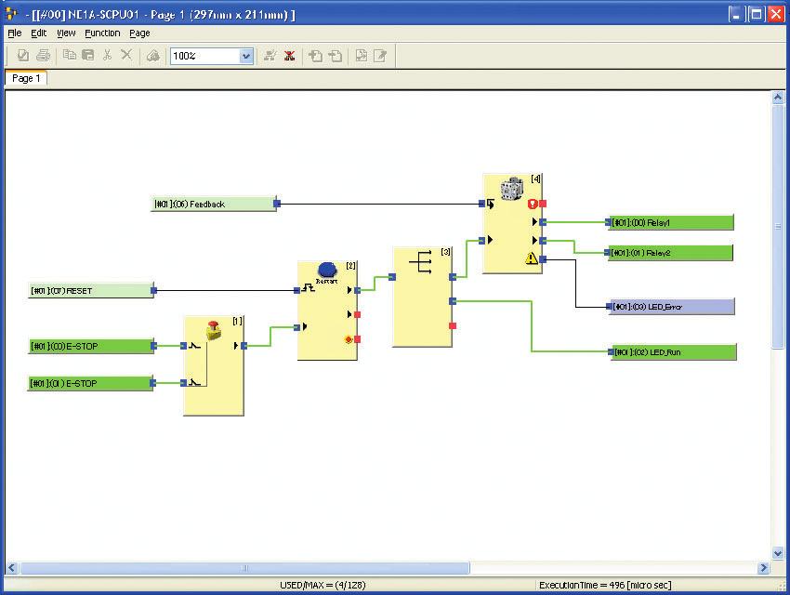Click the branching arrows icon in block 3
This screenshot has width=790, height=595.
point(421,261)
